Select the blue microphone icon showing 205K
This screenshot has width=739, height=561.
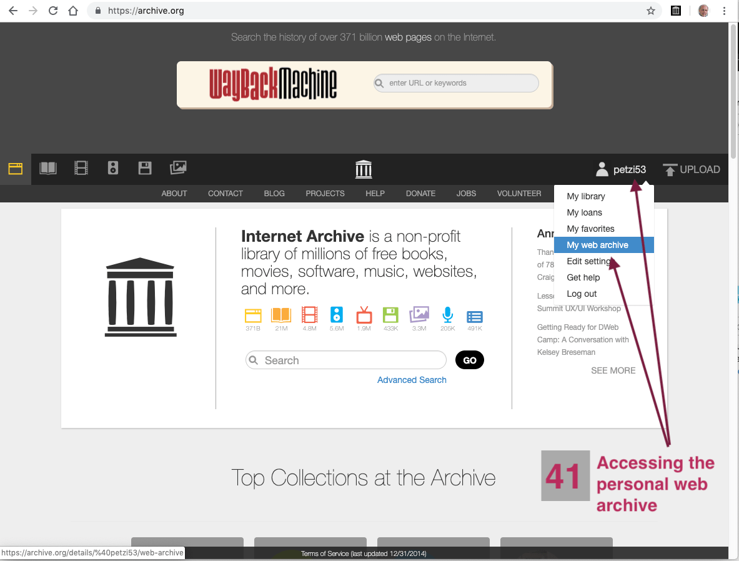447,315
